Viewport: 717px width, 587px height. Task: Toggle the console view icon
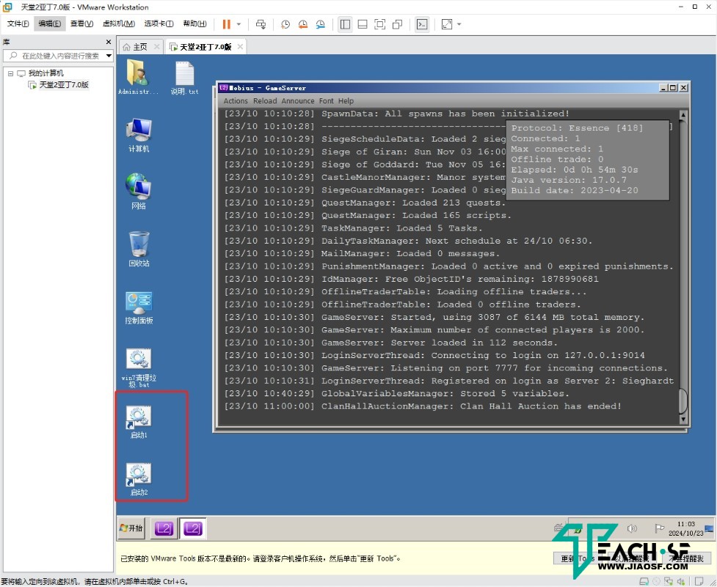422,24
